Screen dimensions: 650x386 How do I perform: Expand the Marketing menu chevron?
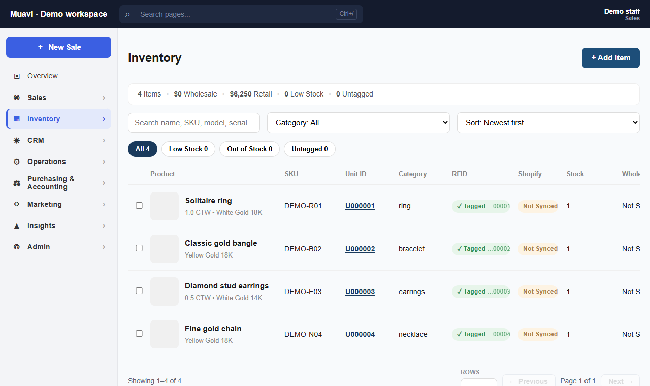point(104,204)
